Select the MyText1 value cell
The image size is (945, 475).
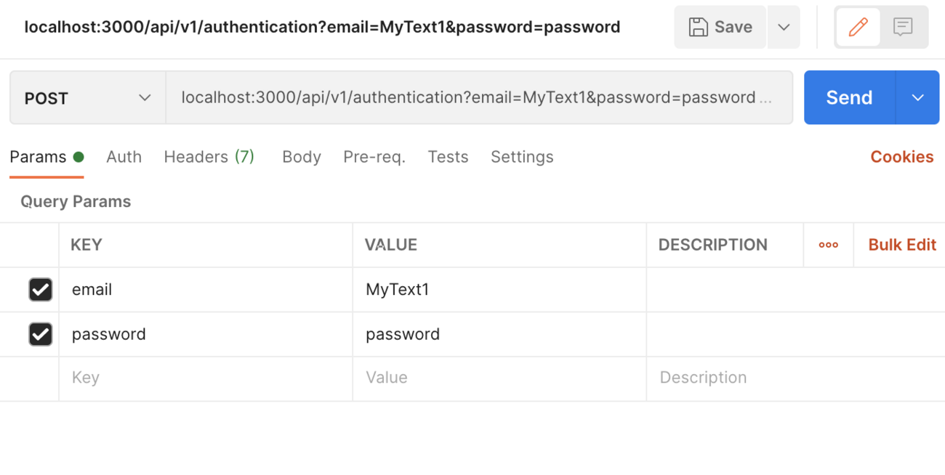[499, 290]
